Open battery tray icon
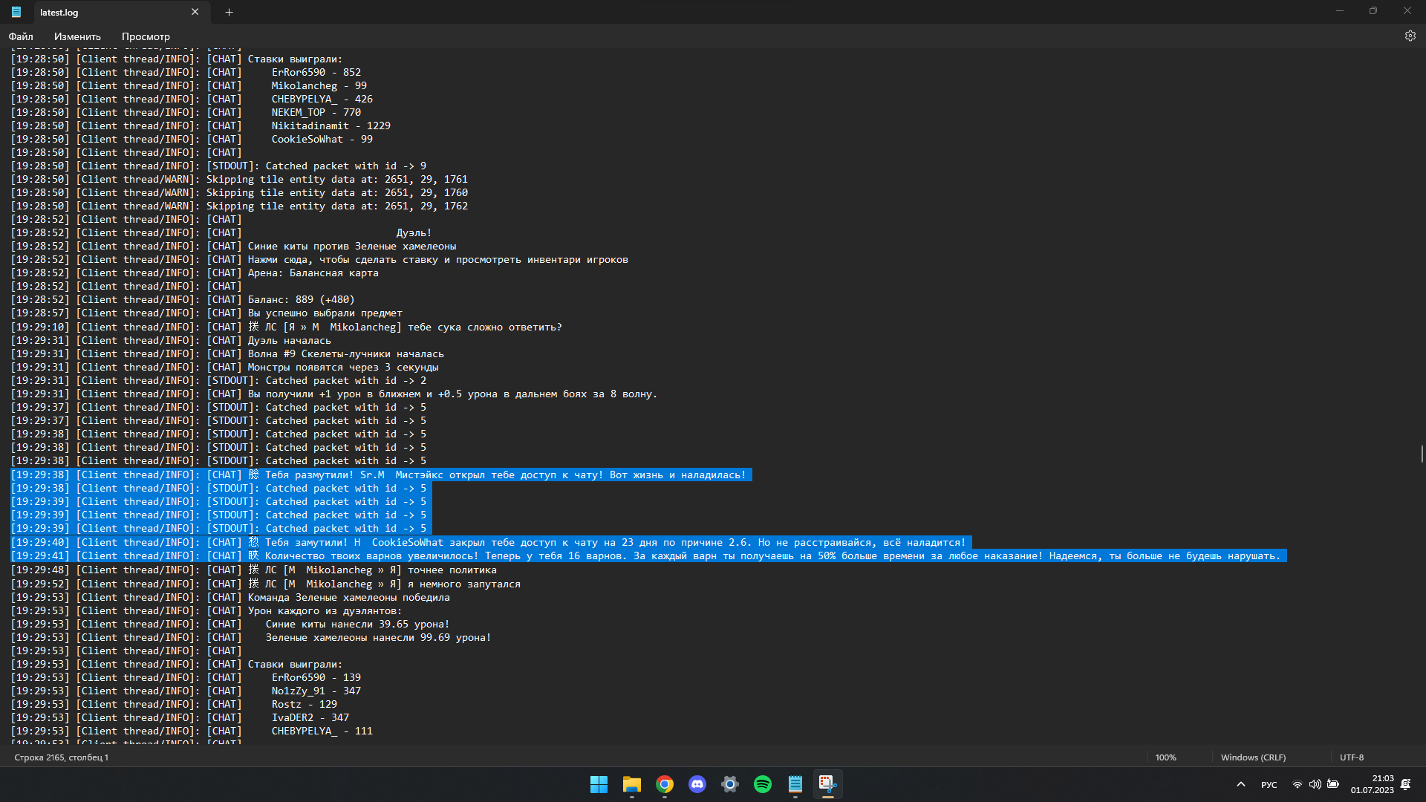Viewport: 1426px width, 802px height. (x=1333, y=784)
